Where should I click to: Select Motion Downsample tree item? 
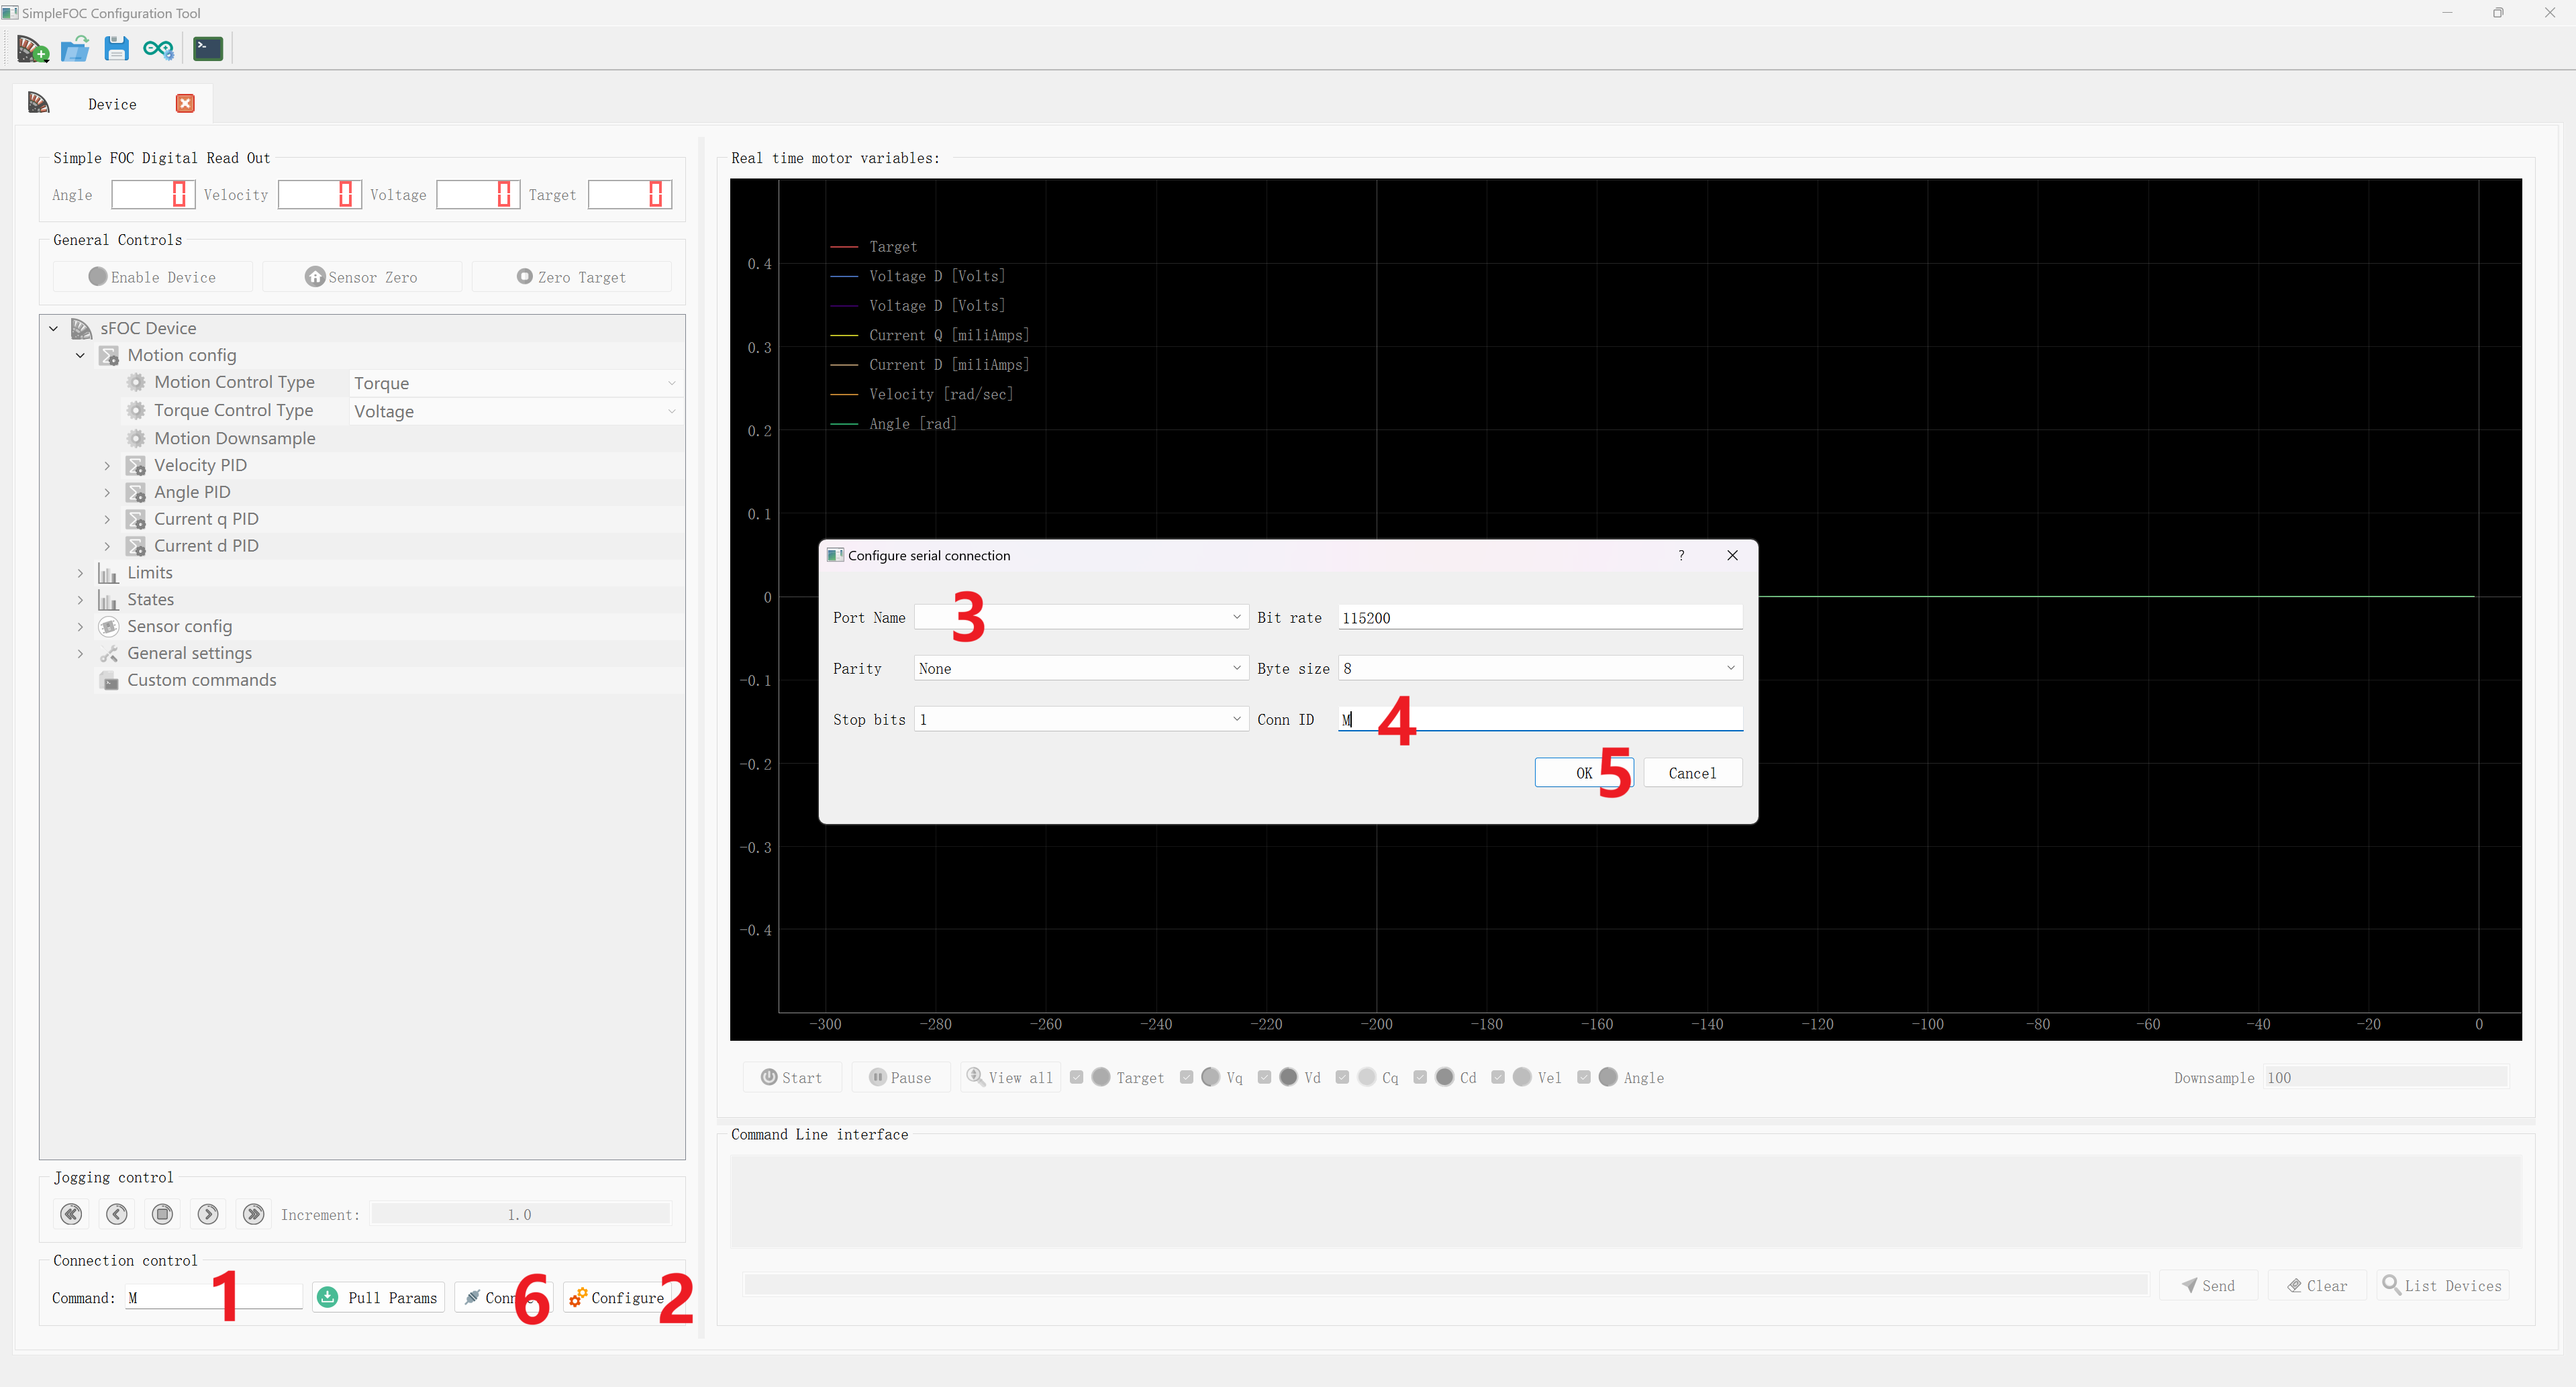click(x=234, y=438)
